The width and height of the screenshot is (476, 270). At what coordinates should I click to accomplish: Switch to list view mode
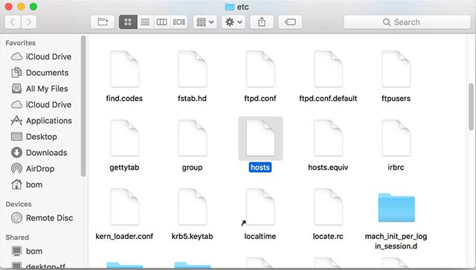click(146, 22)
